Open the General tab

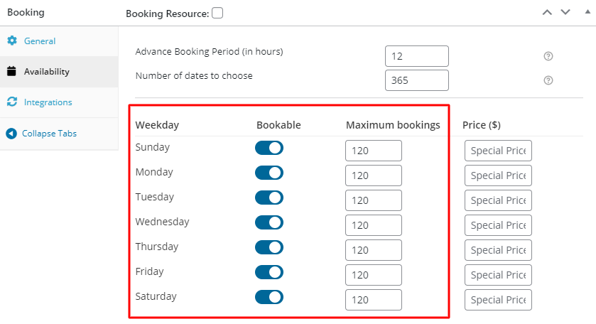(x=40, y=41)
